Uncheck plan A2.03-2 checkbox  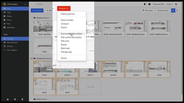[104, 63]
